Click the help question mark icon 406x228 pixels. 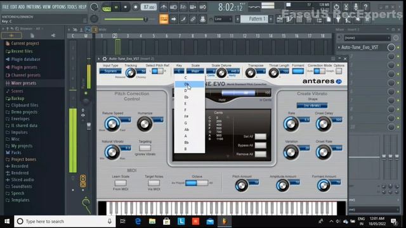pyautogui.click(x=365, y=7)
